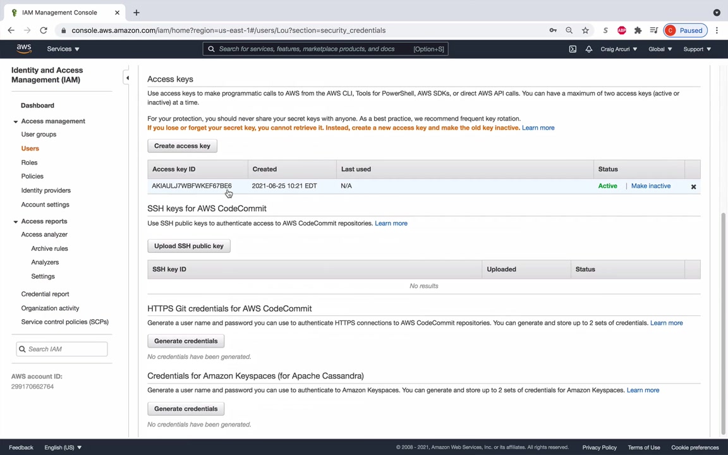Open the Global region dropdown
The height and width of the screenshot is (455, 728).
pyautogui.click(x=660, y=49)
